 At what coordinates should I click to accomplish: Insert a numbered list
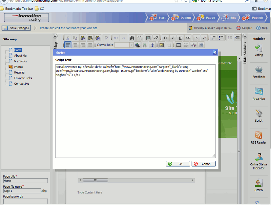coord(214,38)
